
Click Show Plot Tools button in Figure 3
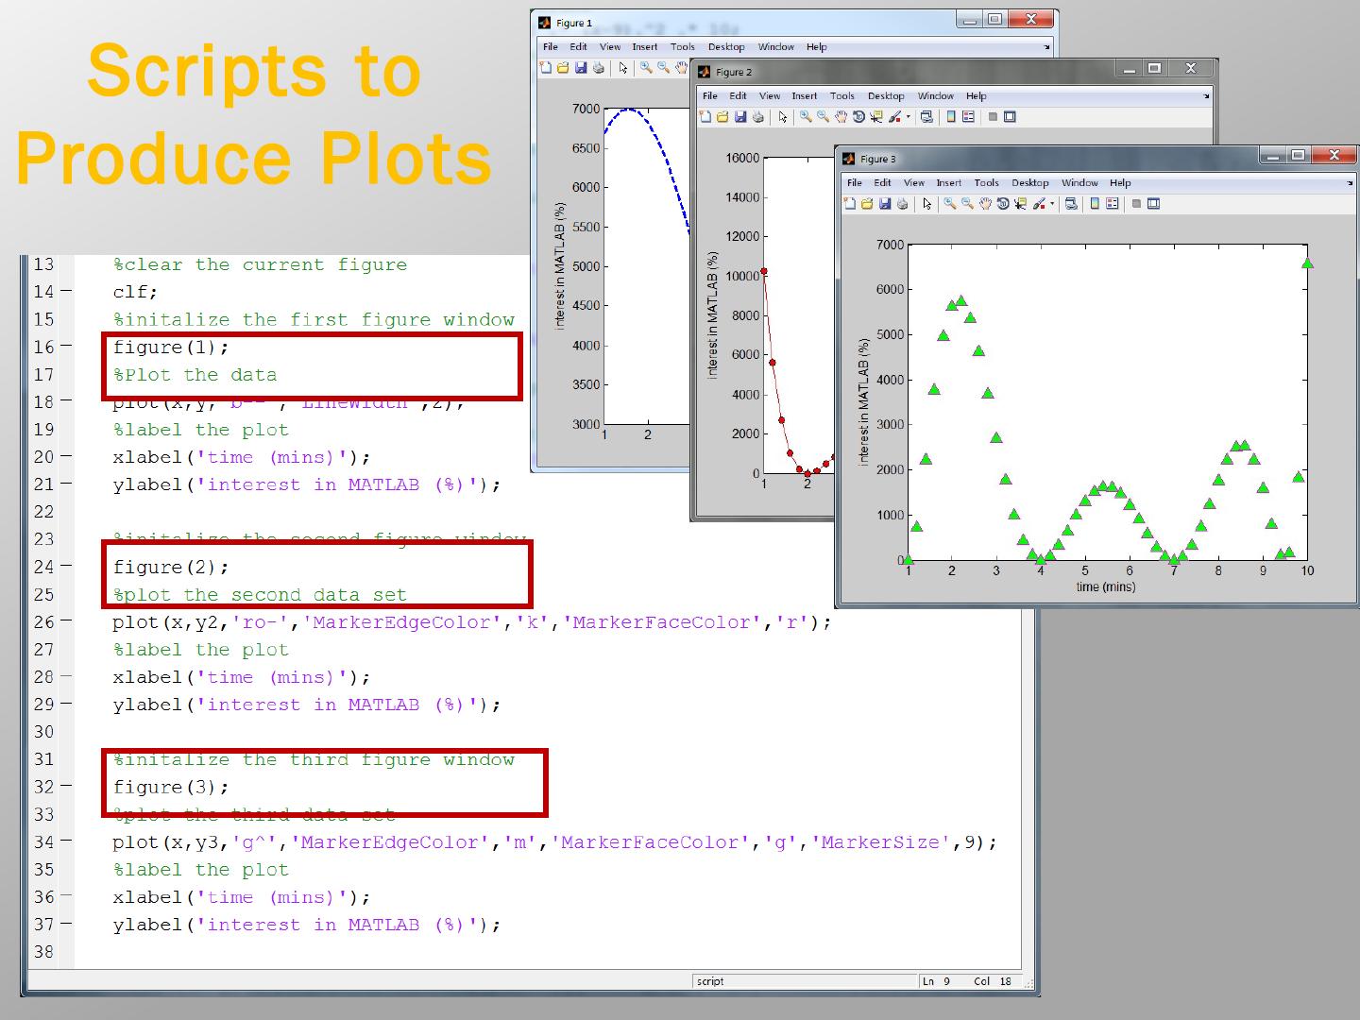pos(1153,204)
